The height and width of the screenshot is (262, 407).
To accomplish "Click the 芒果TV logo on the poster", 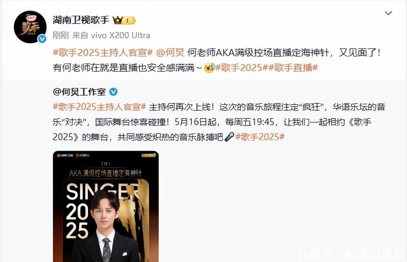I will click(x=84, y=156).
